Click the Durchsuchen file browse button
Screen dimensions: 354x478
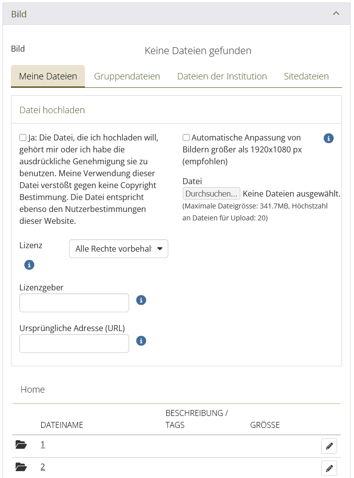(x=212, y=194)
